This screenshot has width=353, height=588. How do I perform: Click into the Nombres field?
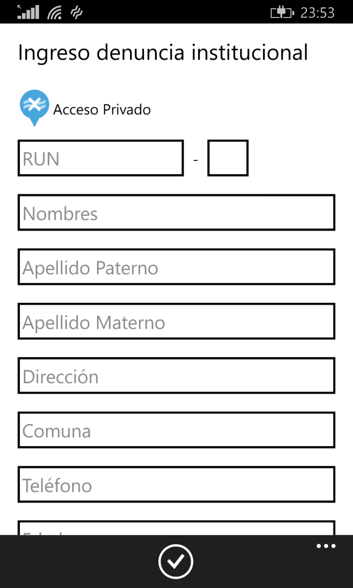(x=176, y=213)
